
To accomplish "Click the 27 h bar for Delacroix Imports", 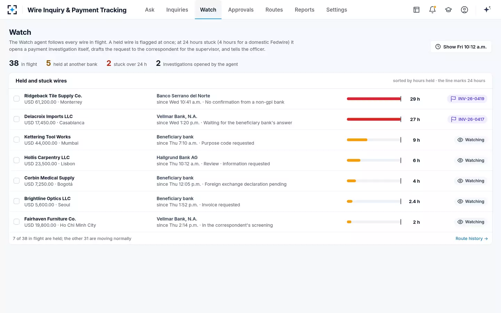I will (374, 119).
